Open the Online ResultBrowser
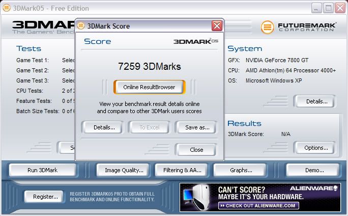348x216 pixels. point(149,87)
